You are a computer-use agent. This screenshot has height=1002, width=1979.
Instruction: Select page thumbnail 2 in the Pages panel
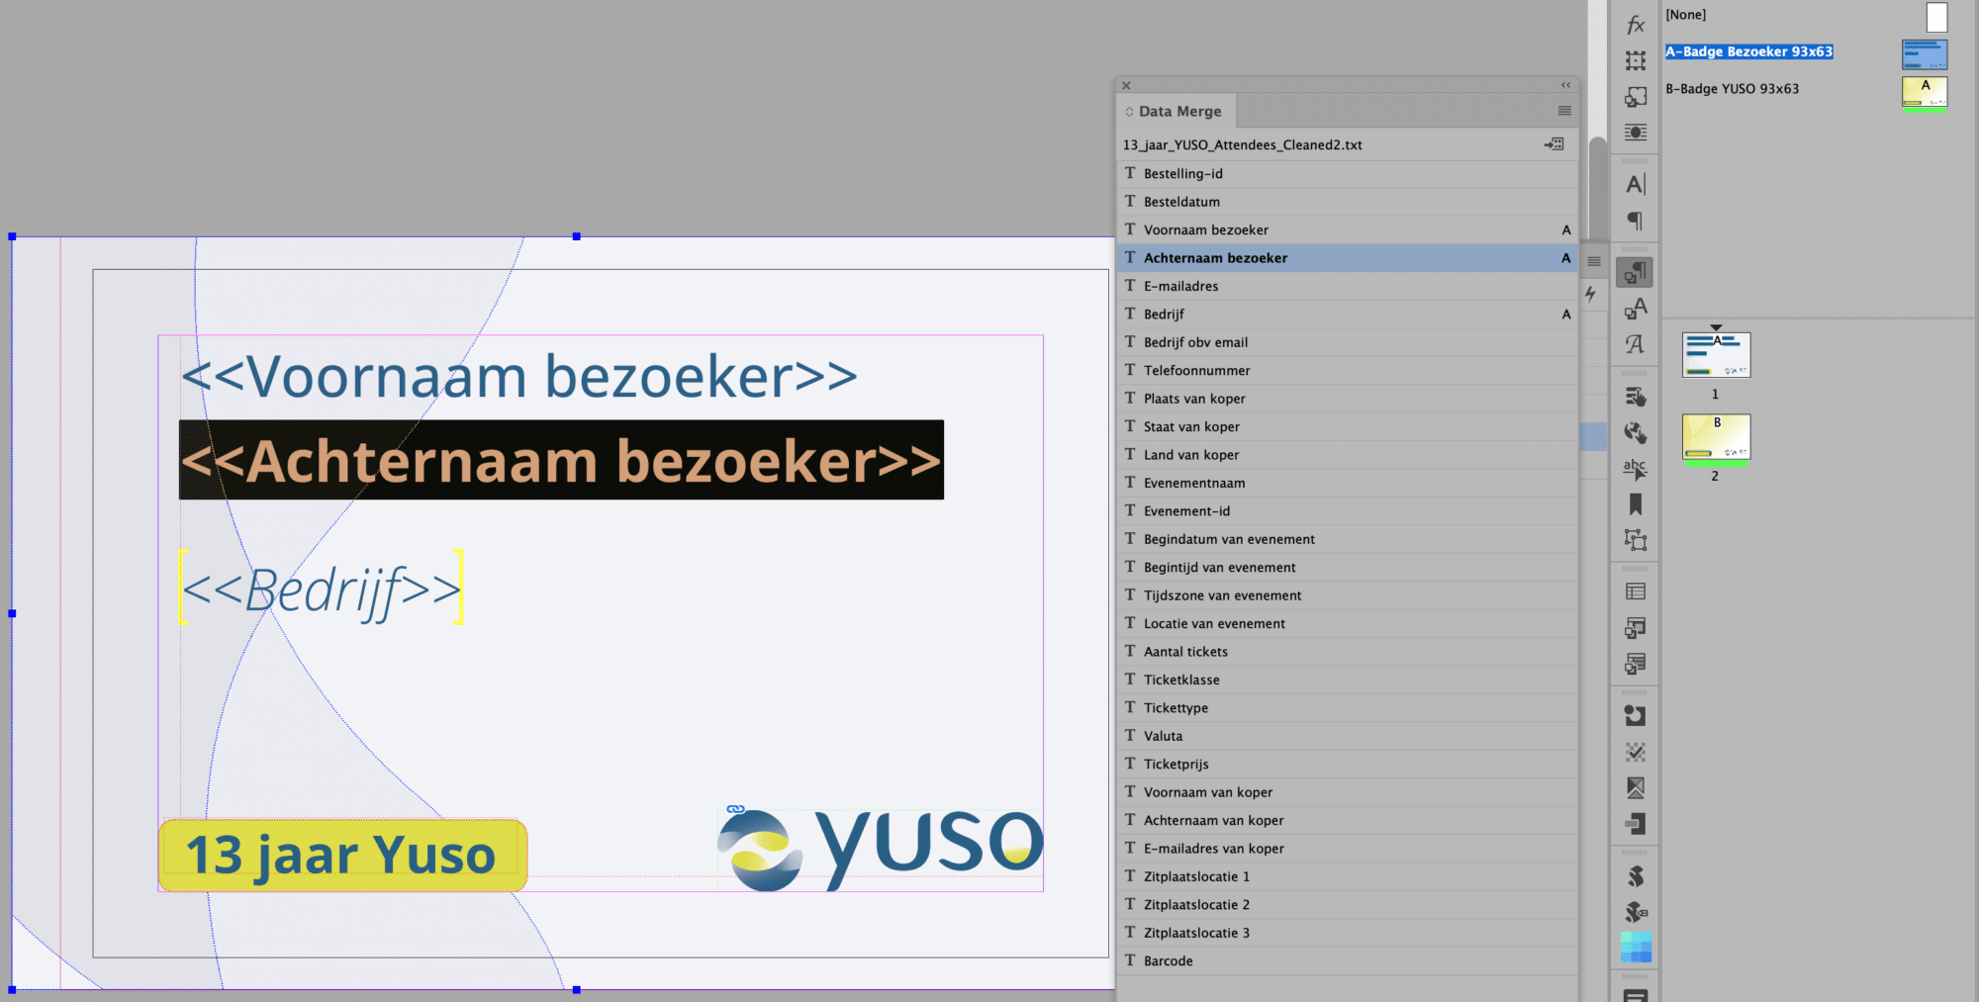tap(1716, 438)
